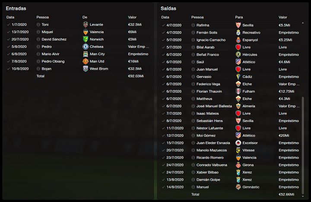The width and height of the screenshot is (311, 202).
Task: Open the Fulham club crest
Action: click(x=238, y=91)
